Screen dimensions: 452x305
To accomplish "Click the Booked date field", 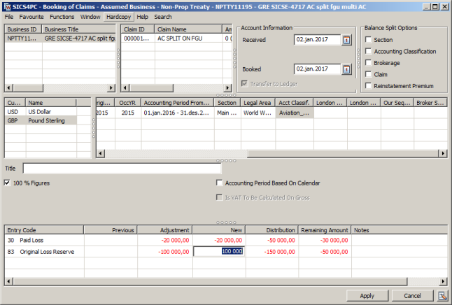I will [x=318, y=69].
